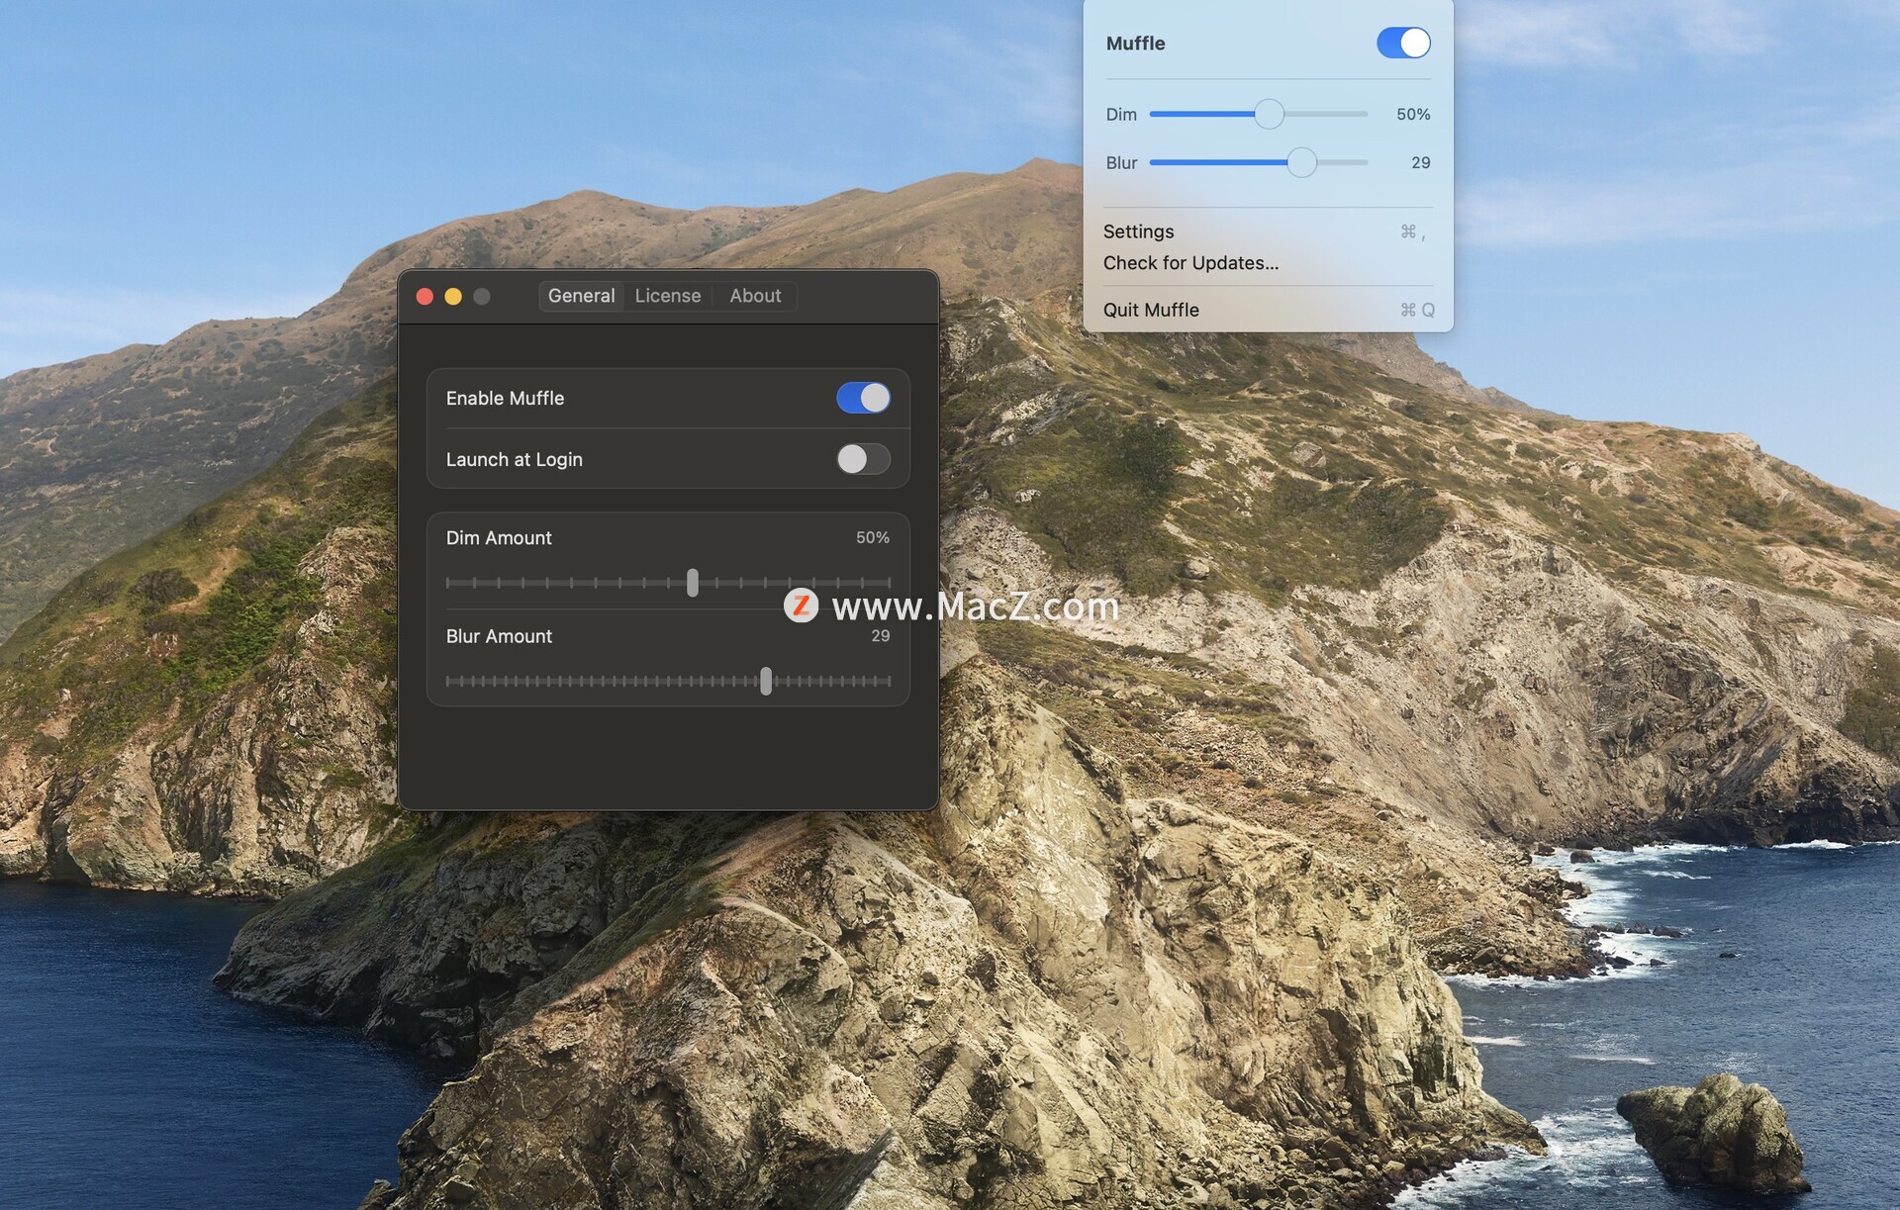The width and height of the screenshot is (1900, 1210).
Task: Click the left end of the Blur Amount track
Action: pyautogui.click(x=449, y=681)
